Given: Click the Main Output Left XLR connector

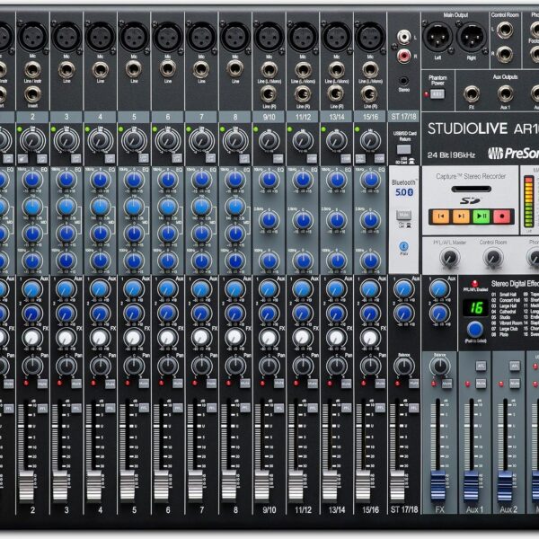Looking at the screenshot, I should pyautogui.click(x=437, y=37).
